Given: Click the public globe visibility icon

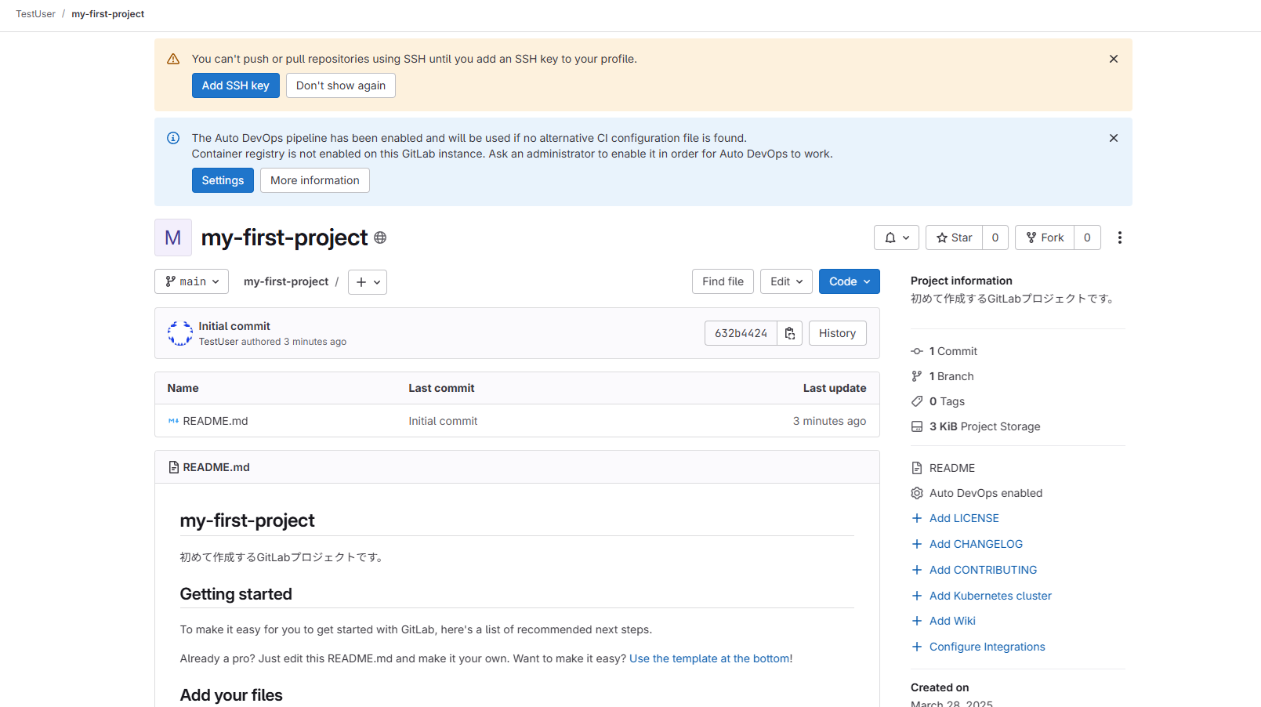Looking at the screenshot, I should (x=380, y=237).
